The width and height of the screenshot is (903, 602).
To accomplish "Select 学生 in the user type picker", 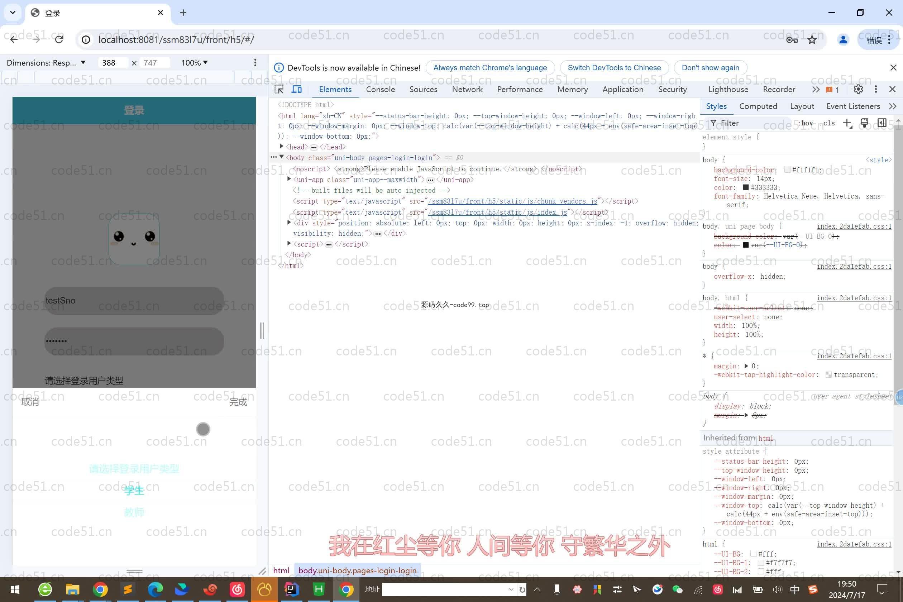I will click(134, 490).
